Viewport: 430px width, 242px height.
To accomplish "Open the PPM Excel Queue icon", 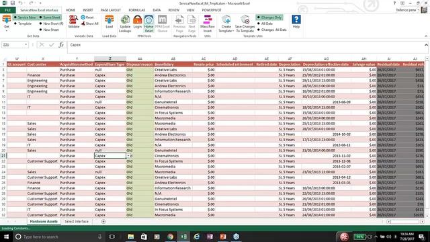I will pyautogui.click(x=162, y=20).
